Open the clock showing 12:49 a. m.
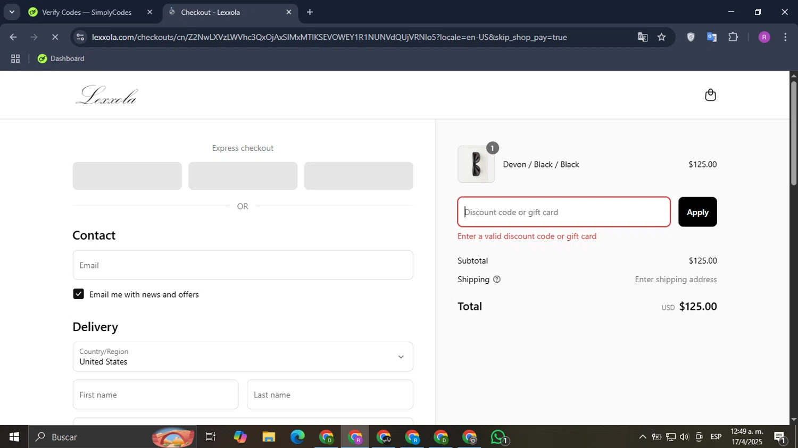This screenshot has height=448, width=798. pos(747,436)
